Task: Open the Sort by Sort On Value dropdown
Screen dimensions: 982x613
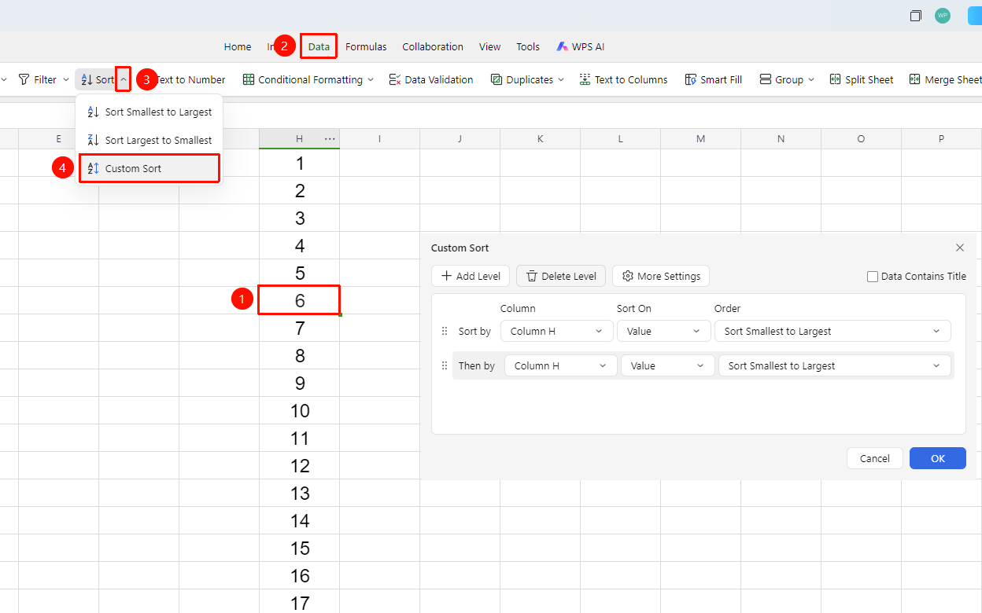Action: pyautogui.click(x=663, y=331)
